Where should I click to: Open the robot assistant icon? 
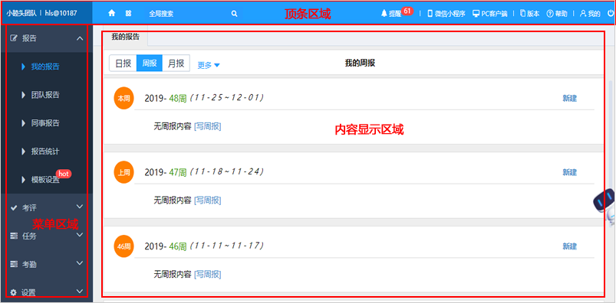tap(605, 206)
